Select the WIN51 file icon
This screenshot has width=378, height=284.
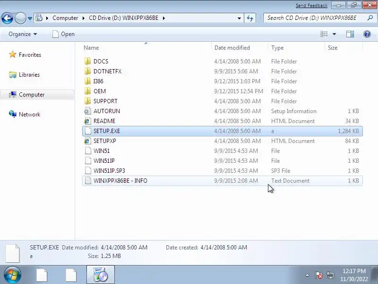88,151
